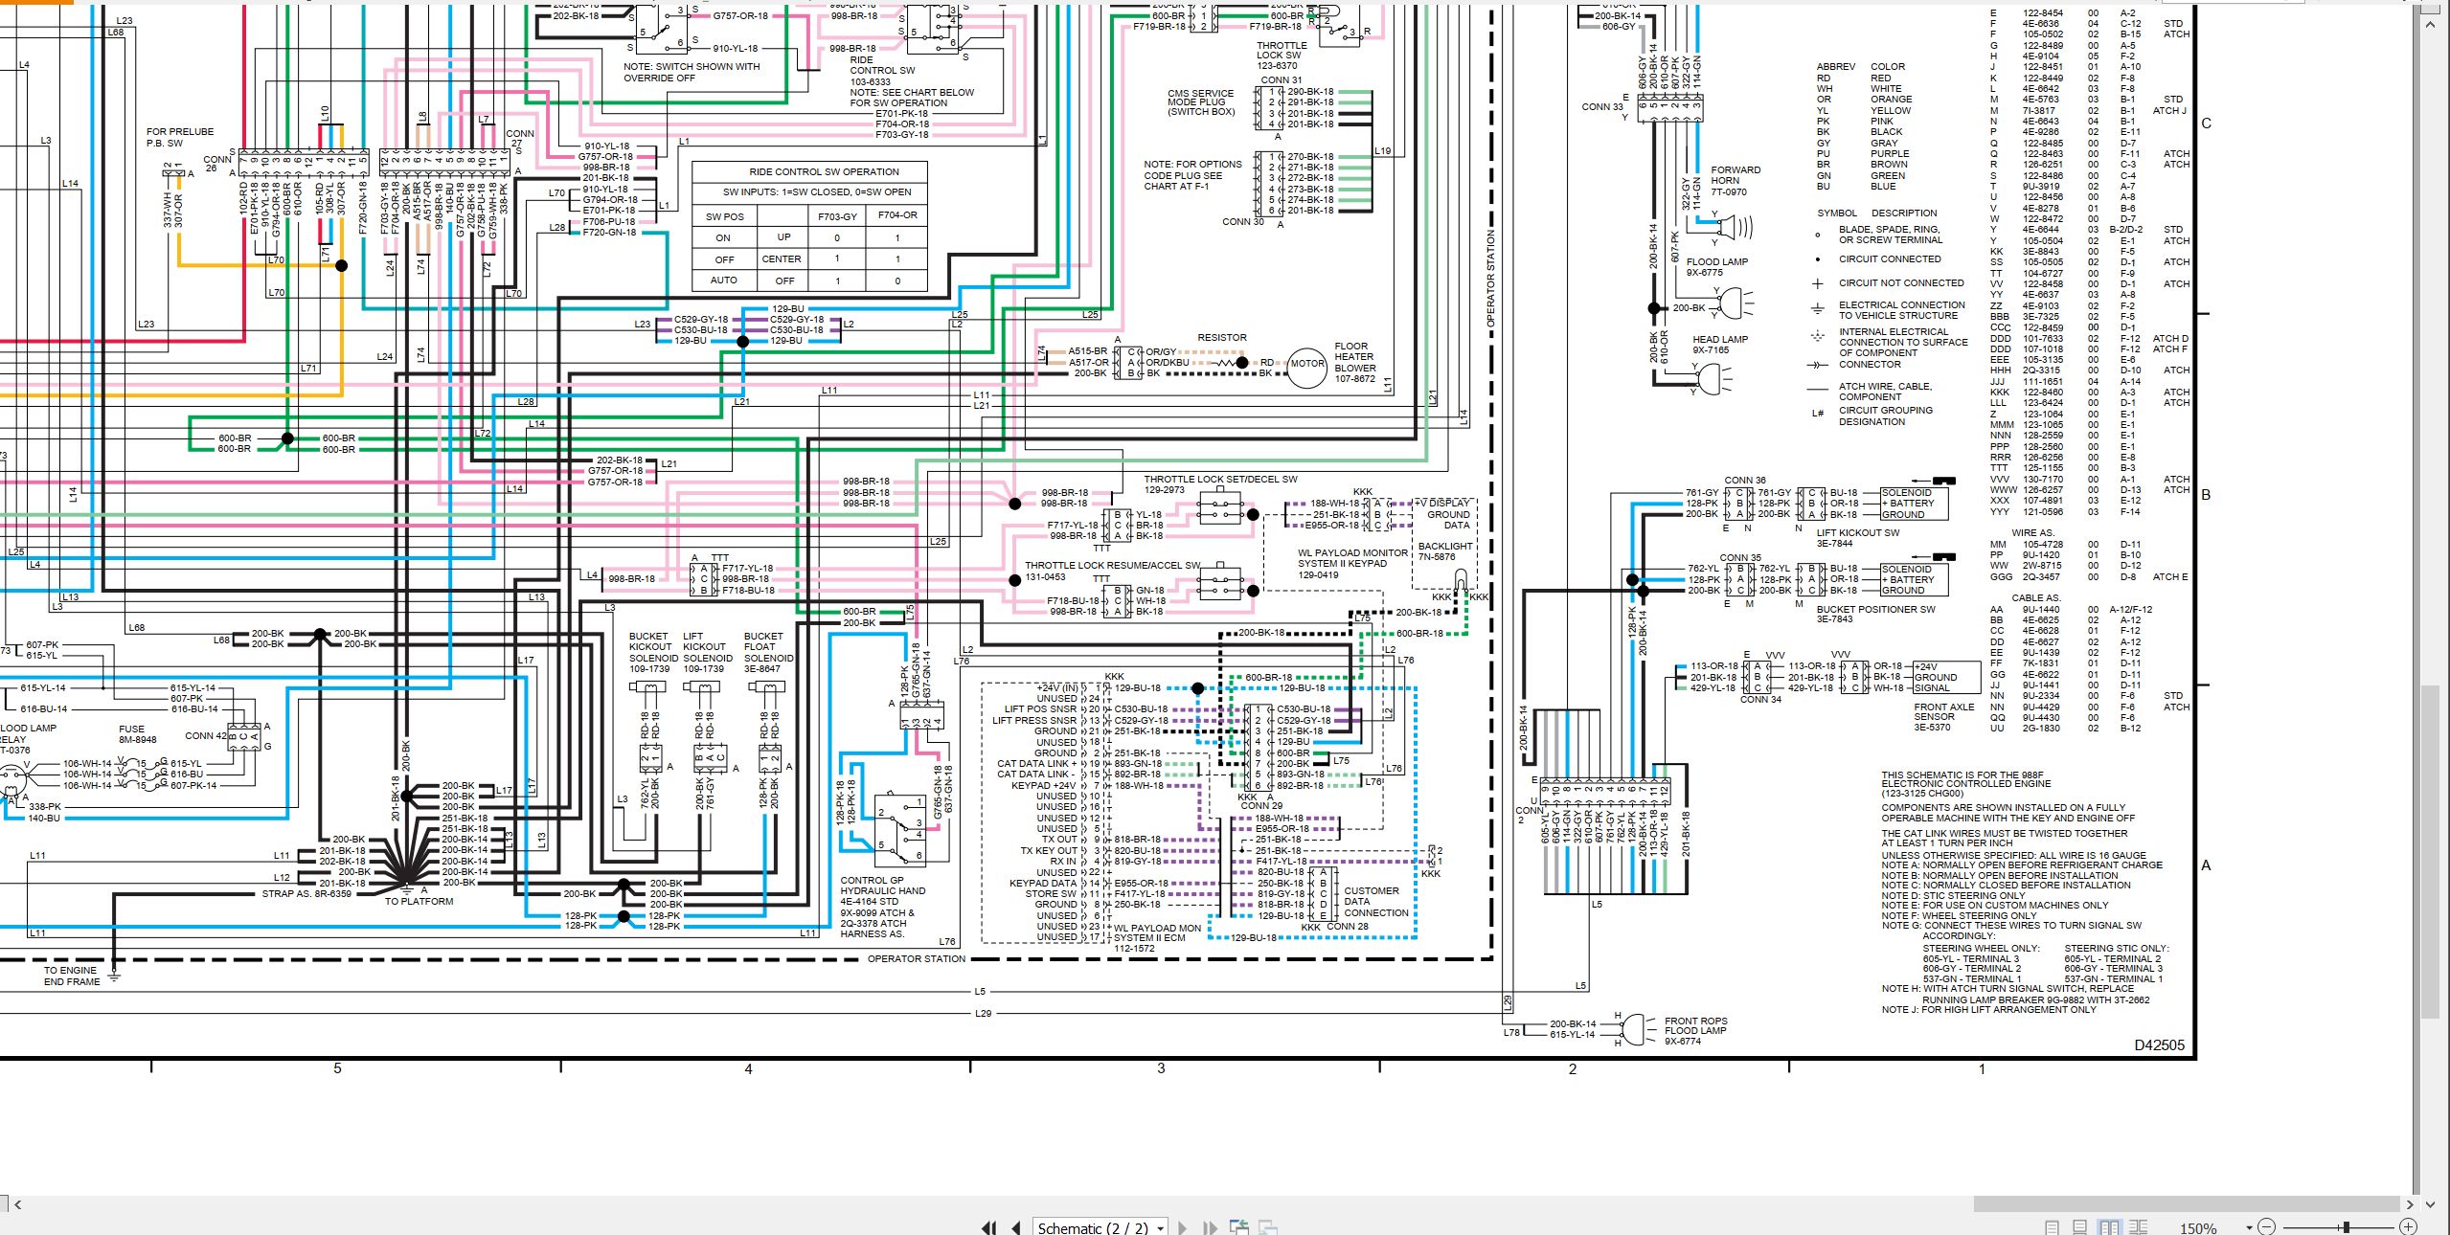Click the BACKLIGHT 7N-5876 label

tap(1445, 551)
